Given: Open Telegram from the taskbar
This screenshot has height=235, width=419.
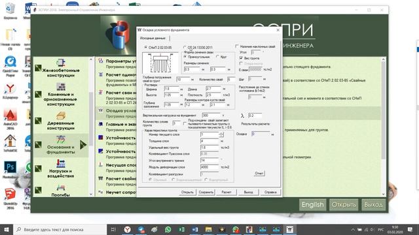Looking at the screenshot, I should point(141,229).
